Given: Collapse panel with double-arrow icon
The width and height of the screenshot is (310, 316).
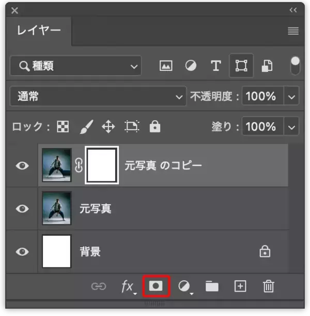Looking at the screenshot, I should click(x=293, y=10).
